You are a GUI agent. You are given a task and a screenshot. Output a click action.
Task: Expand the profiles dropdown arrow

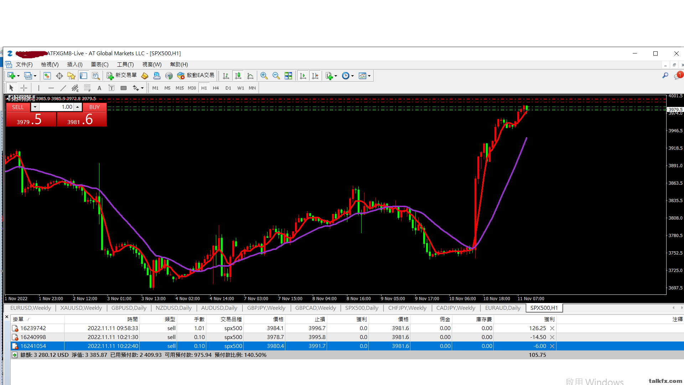pyautogui.click(x=35, y=76)
